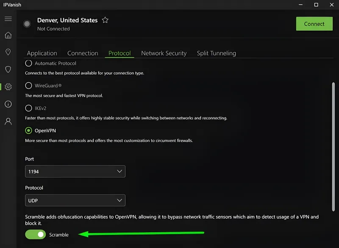
Task: Minimize the IPVanish window
Action: coord(300,5)
